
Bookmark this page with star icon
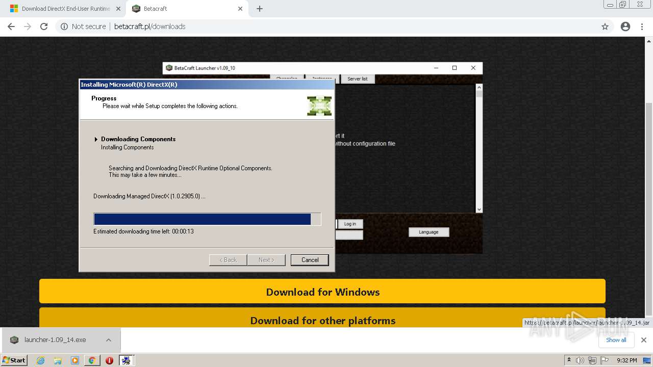pyautogui.click(x=605, y=27)
